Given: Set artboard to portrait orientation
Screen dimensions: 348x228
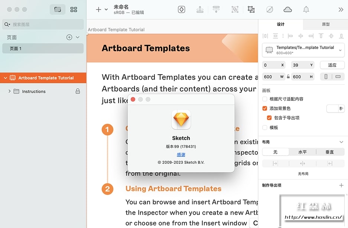Looking at the screenshot, I should (326, 77).
